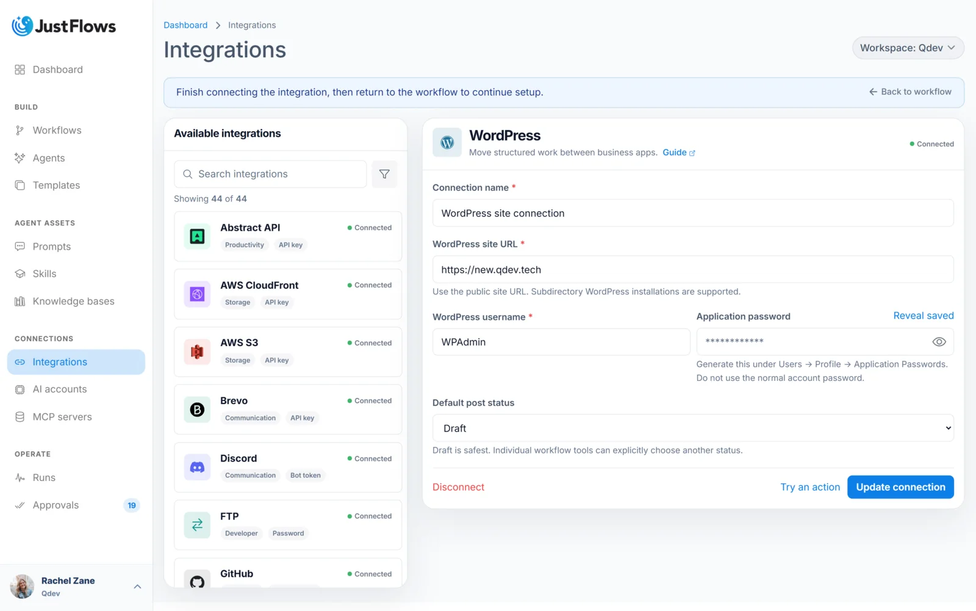Viewport: 976px width, 611px height.
Task: Click the WordPress logo in detail header
Action: tap(447, 143)
